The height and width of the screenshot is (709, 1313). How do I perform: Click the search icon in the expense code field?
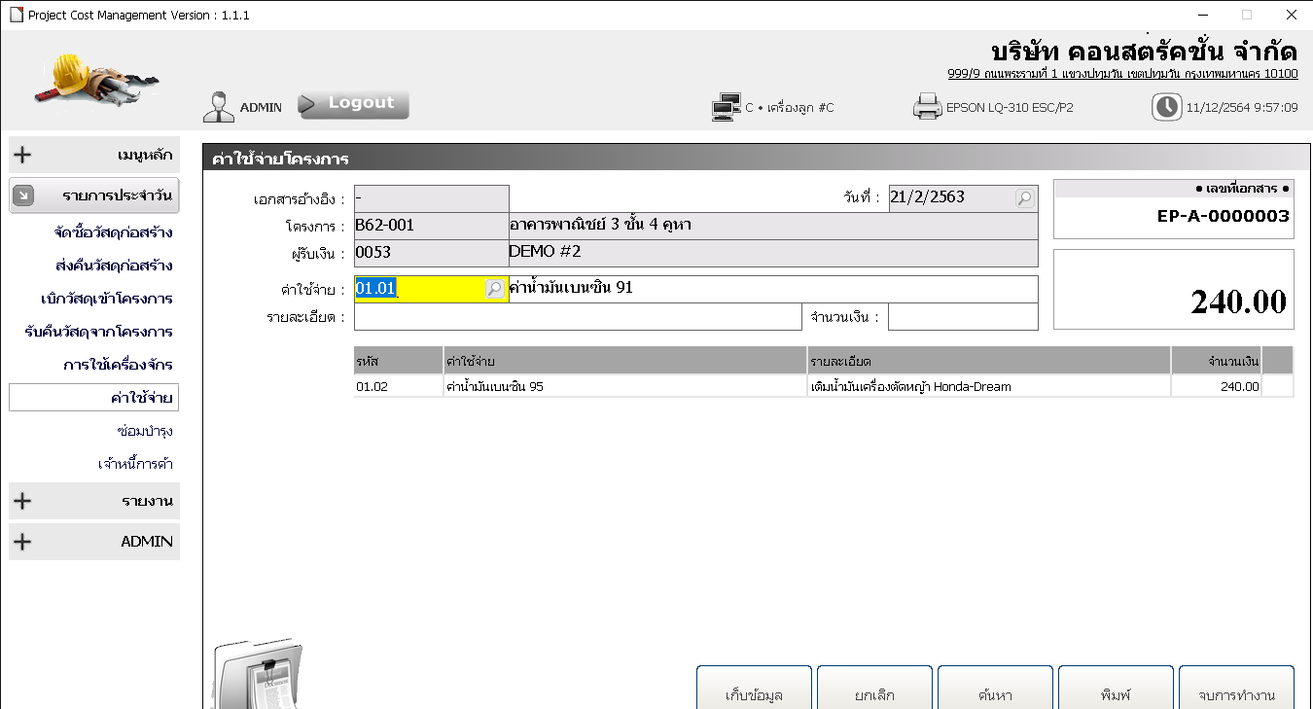tap(495, 289)
